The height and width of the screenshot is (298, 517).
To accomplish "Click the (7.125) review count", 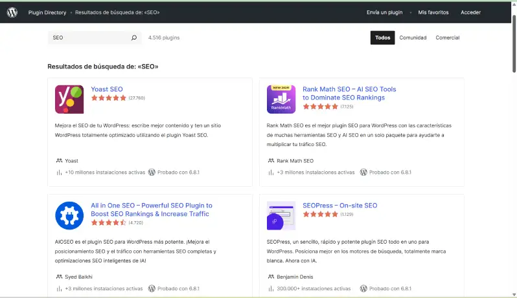I will [x=347, y=107].
